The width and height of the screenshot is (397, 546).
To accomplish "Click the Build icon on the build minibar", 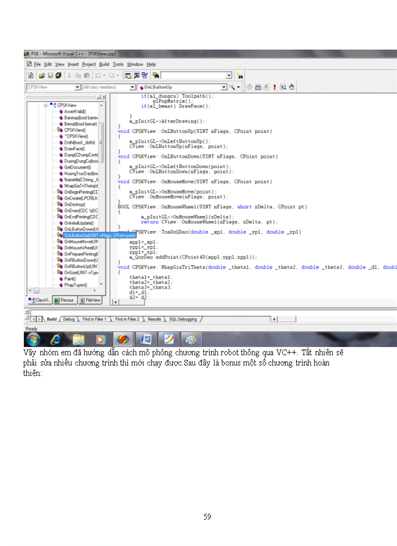I will 258,87.
